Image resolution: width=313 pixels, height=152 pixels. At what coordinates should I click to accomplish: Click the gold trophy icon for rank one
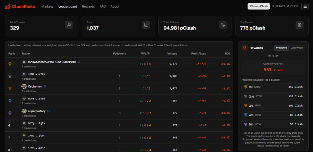click(x=9, y=64)
